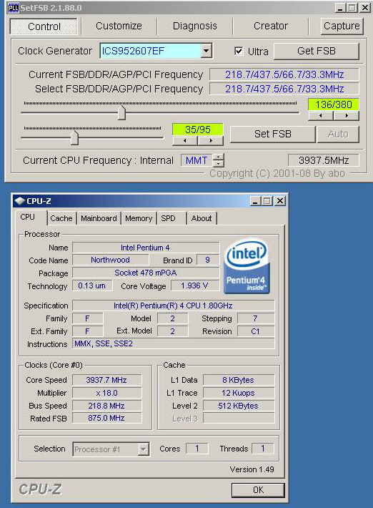Increase the 136/380 value with right arrow
Image resolution: width=373 pixels, height=508 pixels.
pos(347,115)
